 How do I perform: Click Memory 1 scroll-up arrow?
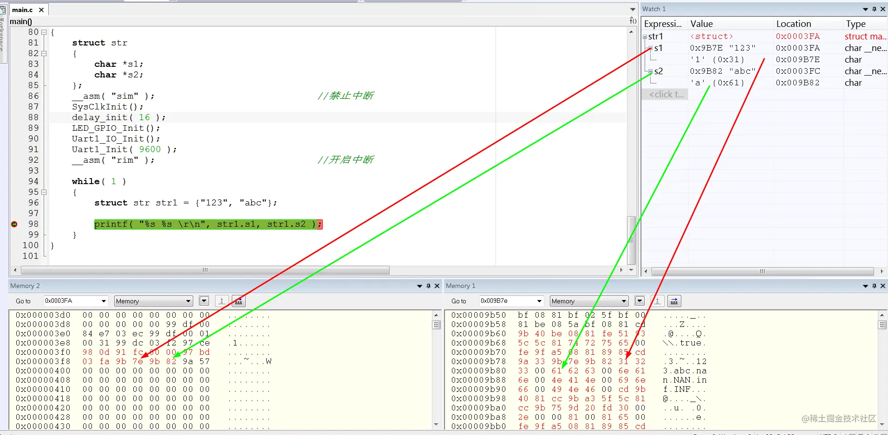pyautogui.click(x=882, y=315)
